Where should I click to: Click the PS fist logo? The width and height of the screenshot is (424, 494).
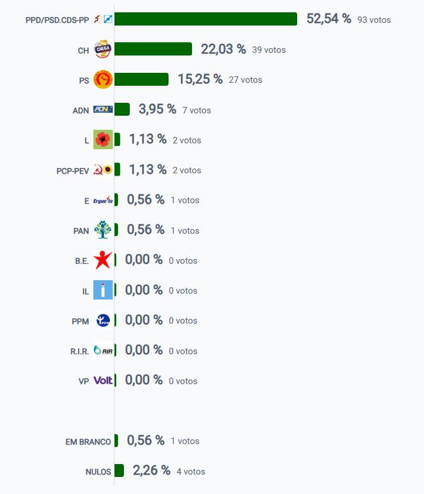pos(103,79)
